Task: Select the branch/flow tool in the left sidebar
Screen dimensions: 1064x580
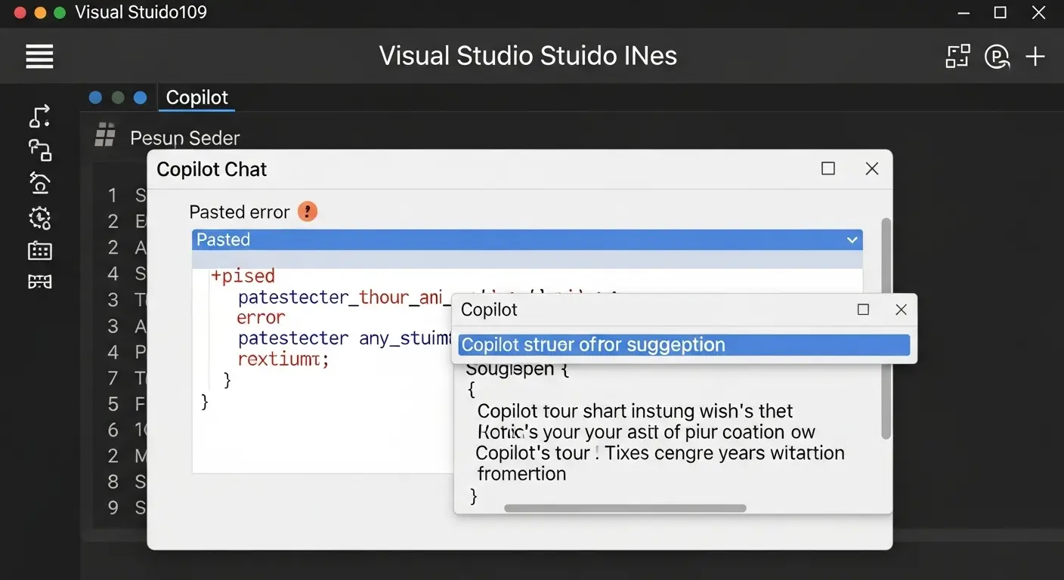Action: pos(39,116)
